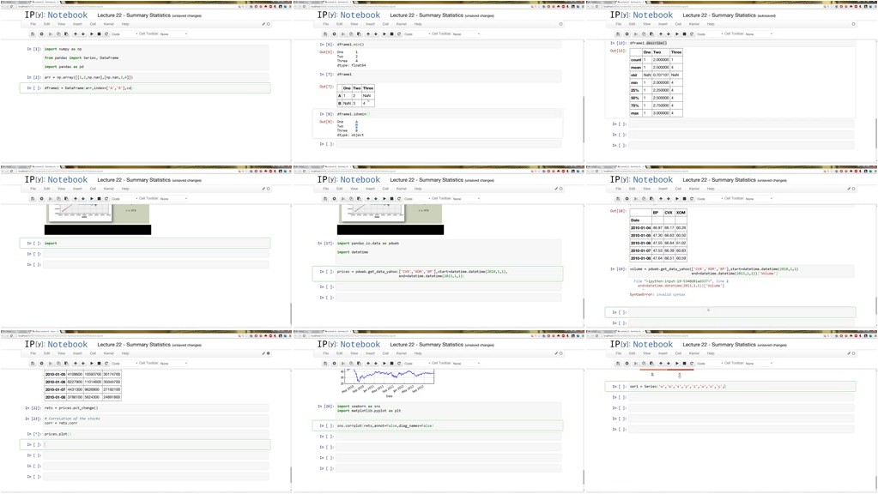Open the Code cell-type dropdown in np.array panel
Image resolution: width=878 pixels, height=494 pixels.
coord(124,33)
